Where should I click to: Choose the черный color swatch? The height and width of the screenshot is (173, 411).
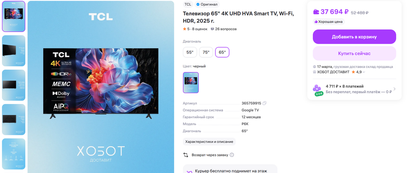[x=191, y=83]
